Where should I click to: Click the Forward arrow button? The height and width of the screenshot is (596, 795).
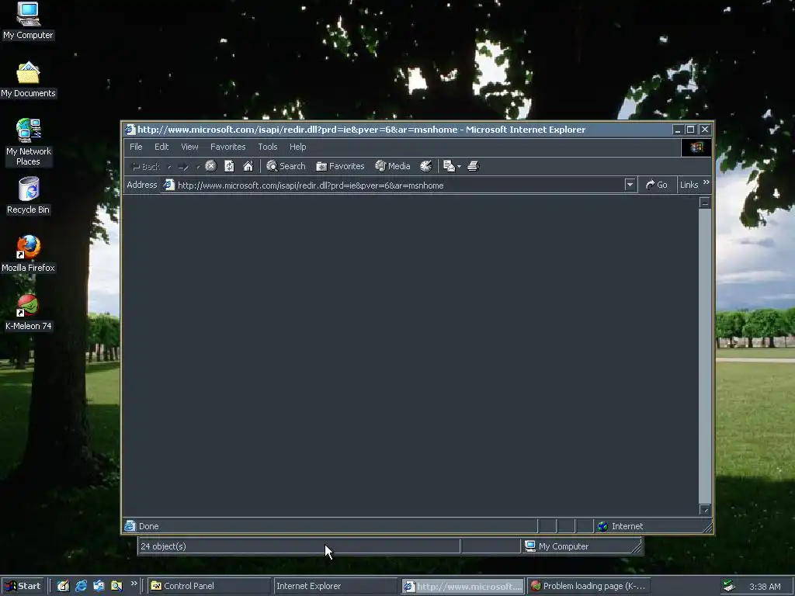click(183, 167)
